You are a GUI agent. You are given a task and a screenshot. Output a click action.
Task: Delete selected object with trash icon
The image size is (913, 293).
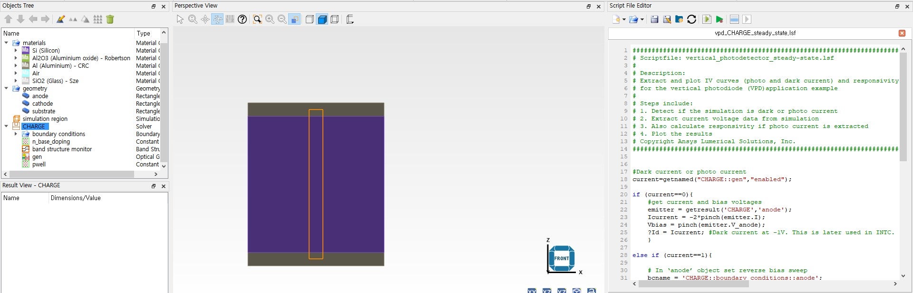coord(110,19)
